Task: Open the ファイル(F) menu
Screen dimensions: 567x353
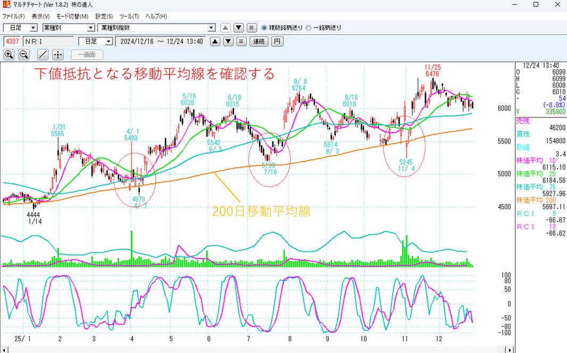Action: (x=13, y=17)
